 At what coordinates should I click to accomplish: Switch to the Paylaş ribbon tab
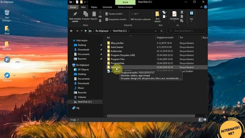pyautogui.click(x=94, y=7)
